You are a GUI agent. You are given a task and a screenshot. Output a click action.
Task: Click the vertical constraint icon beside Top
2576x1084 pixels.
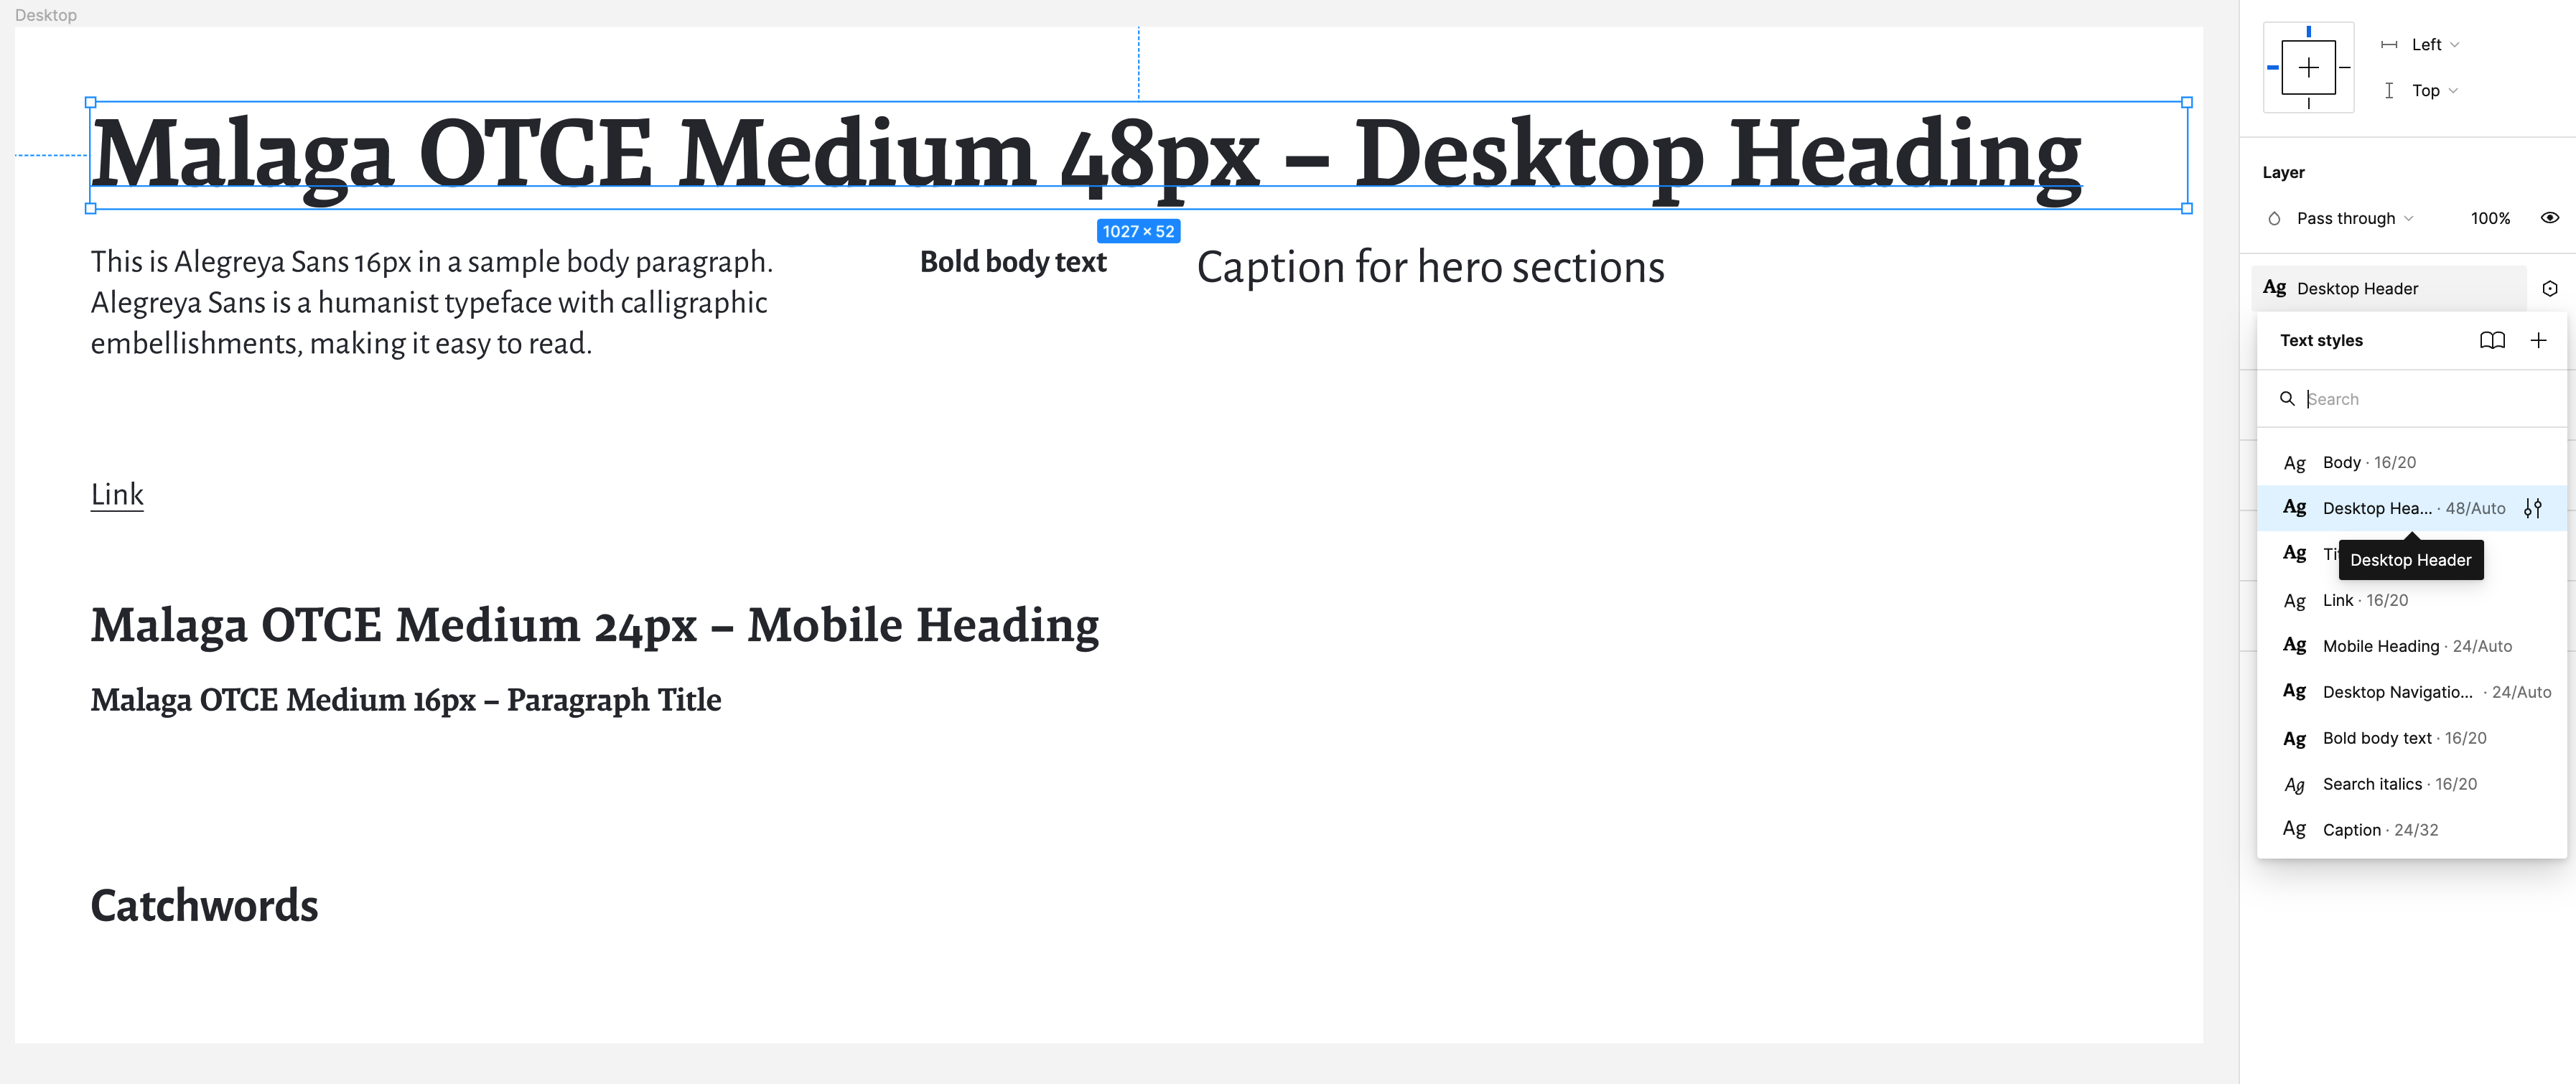[2389, 90]
